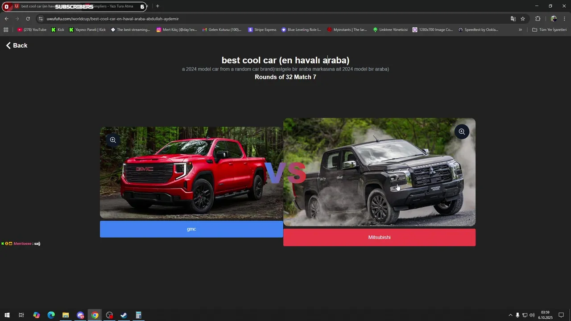
Task: Open Task View on taskbar
Action: tap(21, 315)
